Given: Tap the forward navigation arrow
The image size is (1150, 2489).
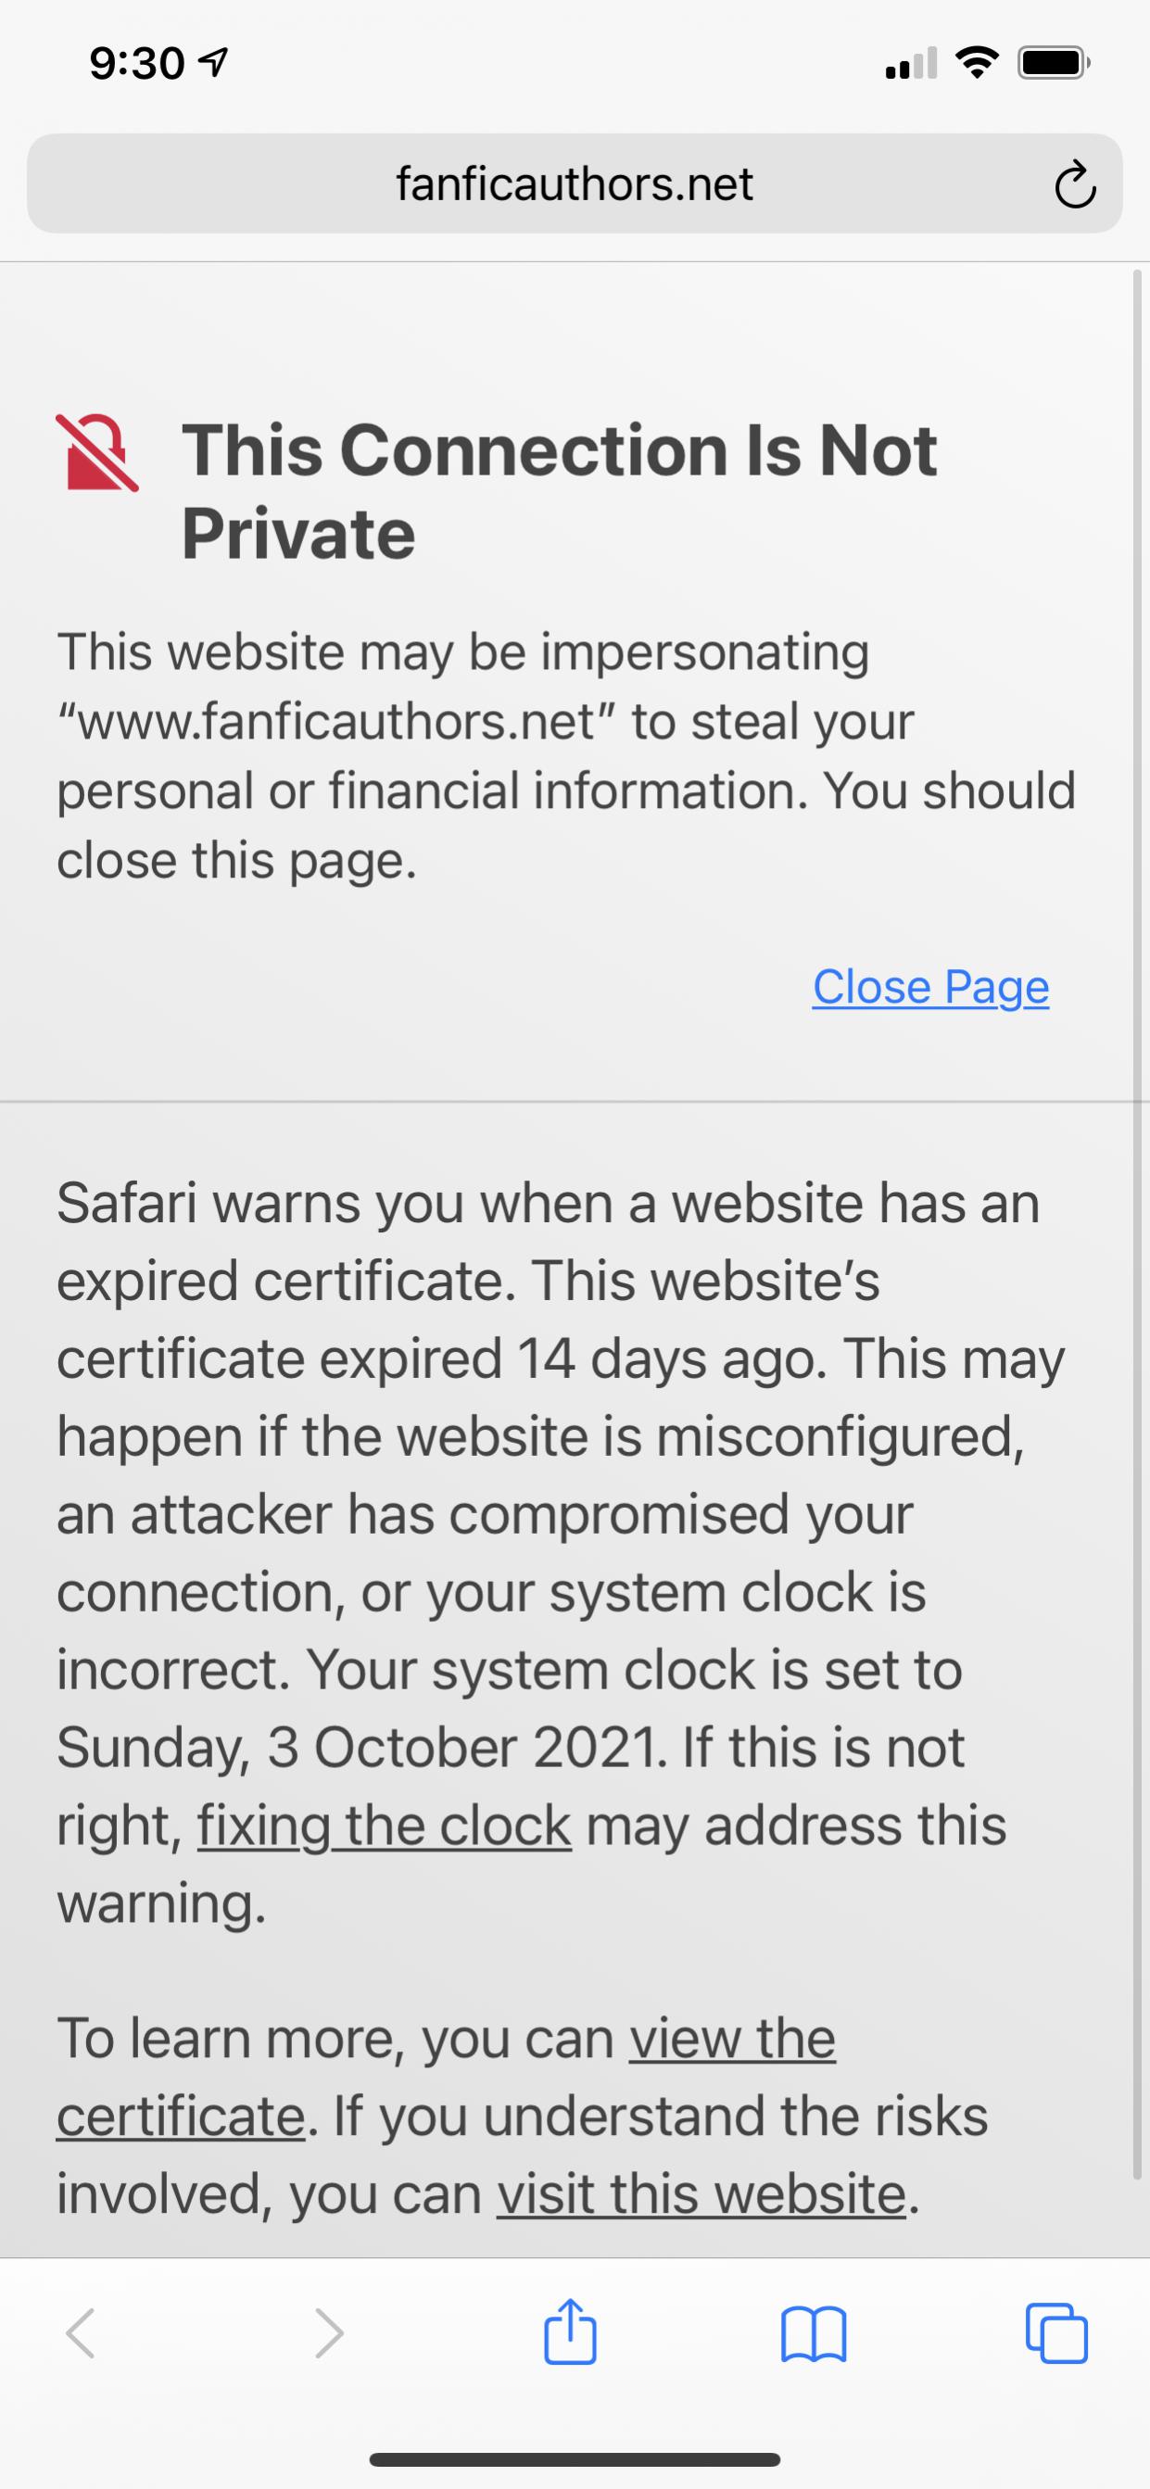Looking at the screenshot, I should (x=329, y=2333).
